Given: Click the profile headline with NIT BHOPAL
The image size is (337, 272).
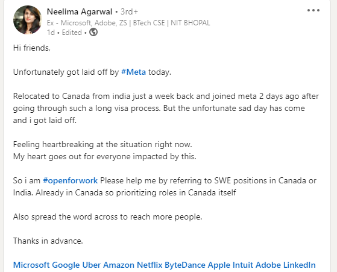Looking at the screenshot, I should point(128,23).
